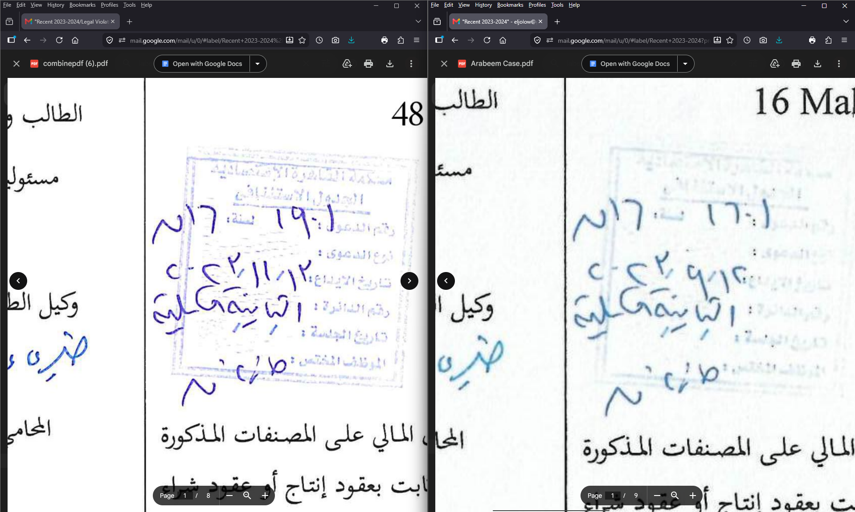Image resolution: width=855 pixels, height=512 pixels.
Task: Go to home page in left window
Action: 75,40
